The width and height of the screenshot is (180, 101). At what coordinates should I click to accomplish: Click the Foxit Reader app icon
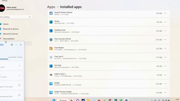click(x=51, y=49)
